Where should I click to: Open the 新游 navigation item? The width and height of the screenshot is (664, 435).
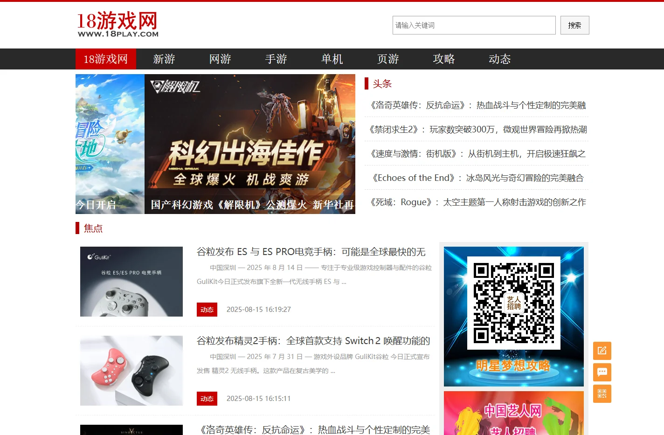point(164,59)
